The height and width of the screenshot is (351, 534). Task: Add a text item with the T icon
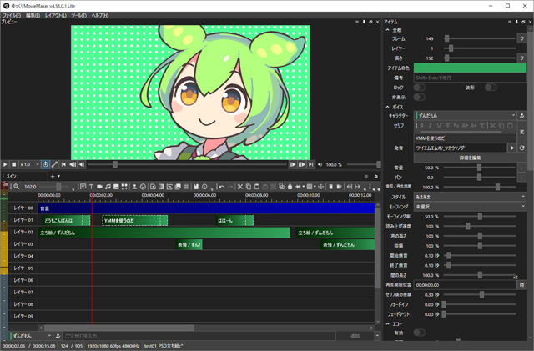91,187
